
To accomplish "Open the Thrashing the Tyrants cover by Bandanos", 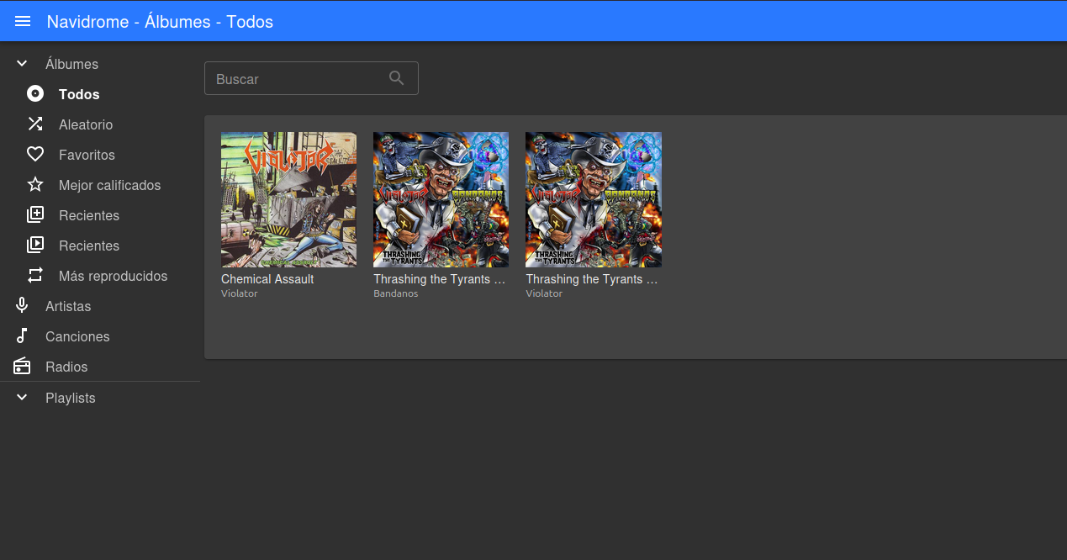I will click(x=441, y=199).
